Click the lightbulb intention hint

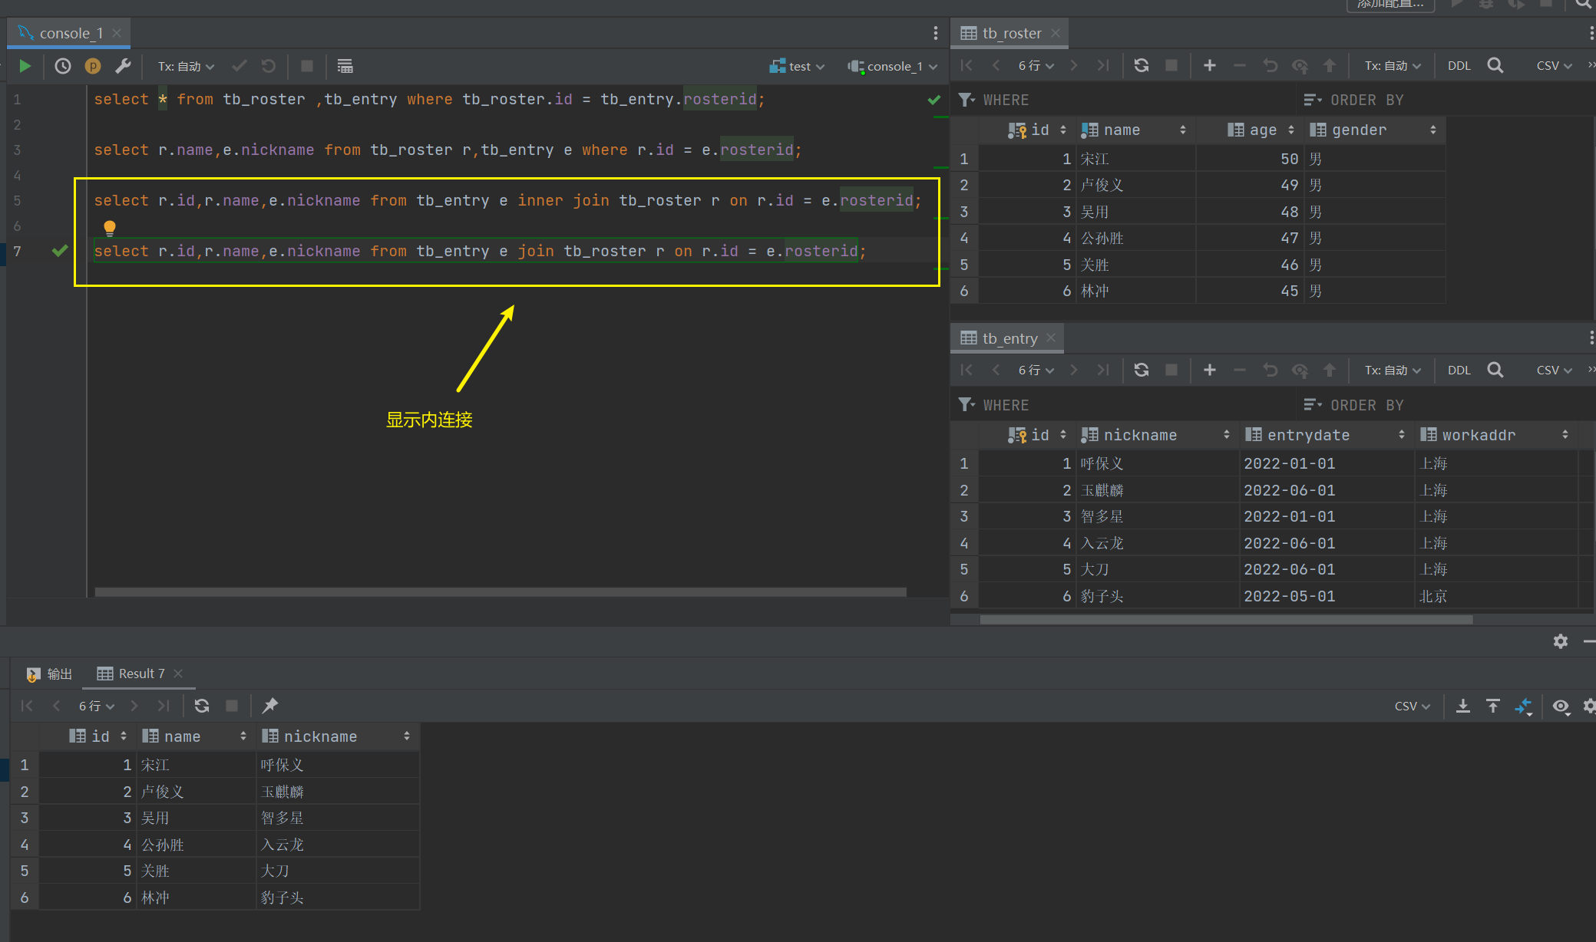(x=110, y=227)
